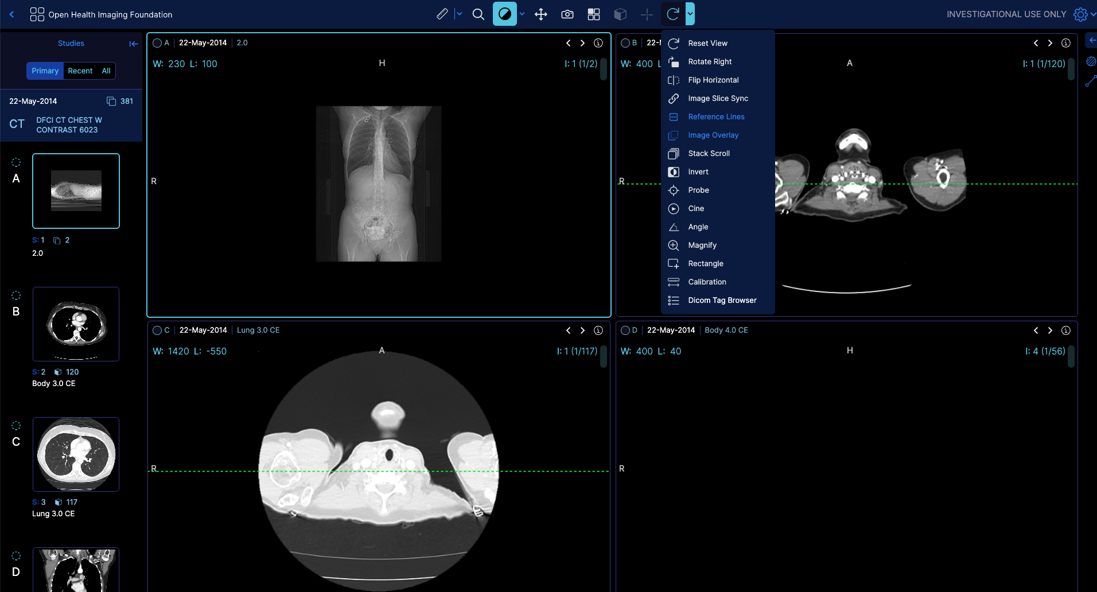Image resolution: width=1097 pixels, height=592 pixels.
Task: Toggle Image Slice Sync option
Action: pyautogui.click(x=718, y=99)
